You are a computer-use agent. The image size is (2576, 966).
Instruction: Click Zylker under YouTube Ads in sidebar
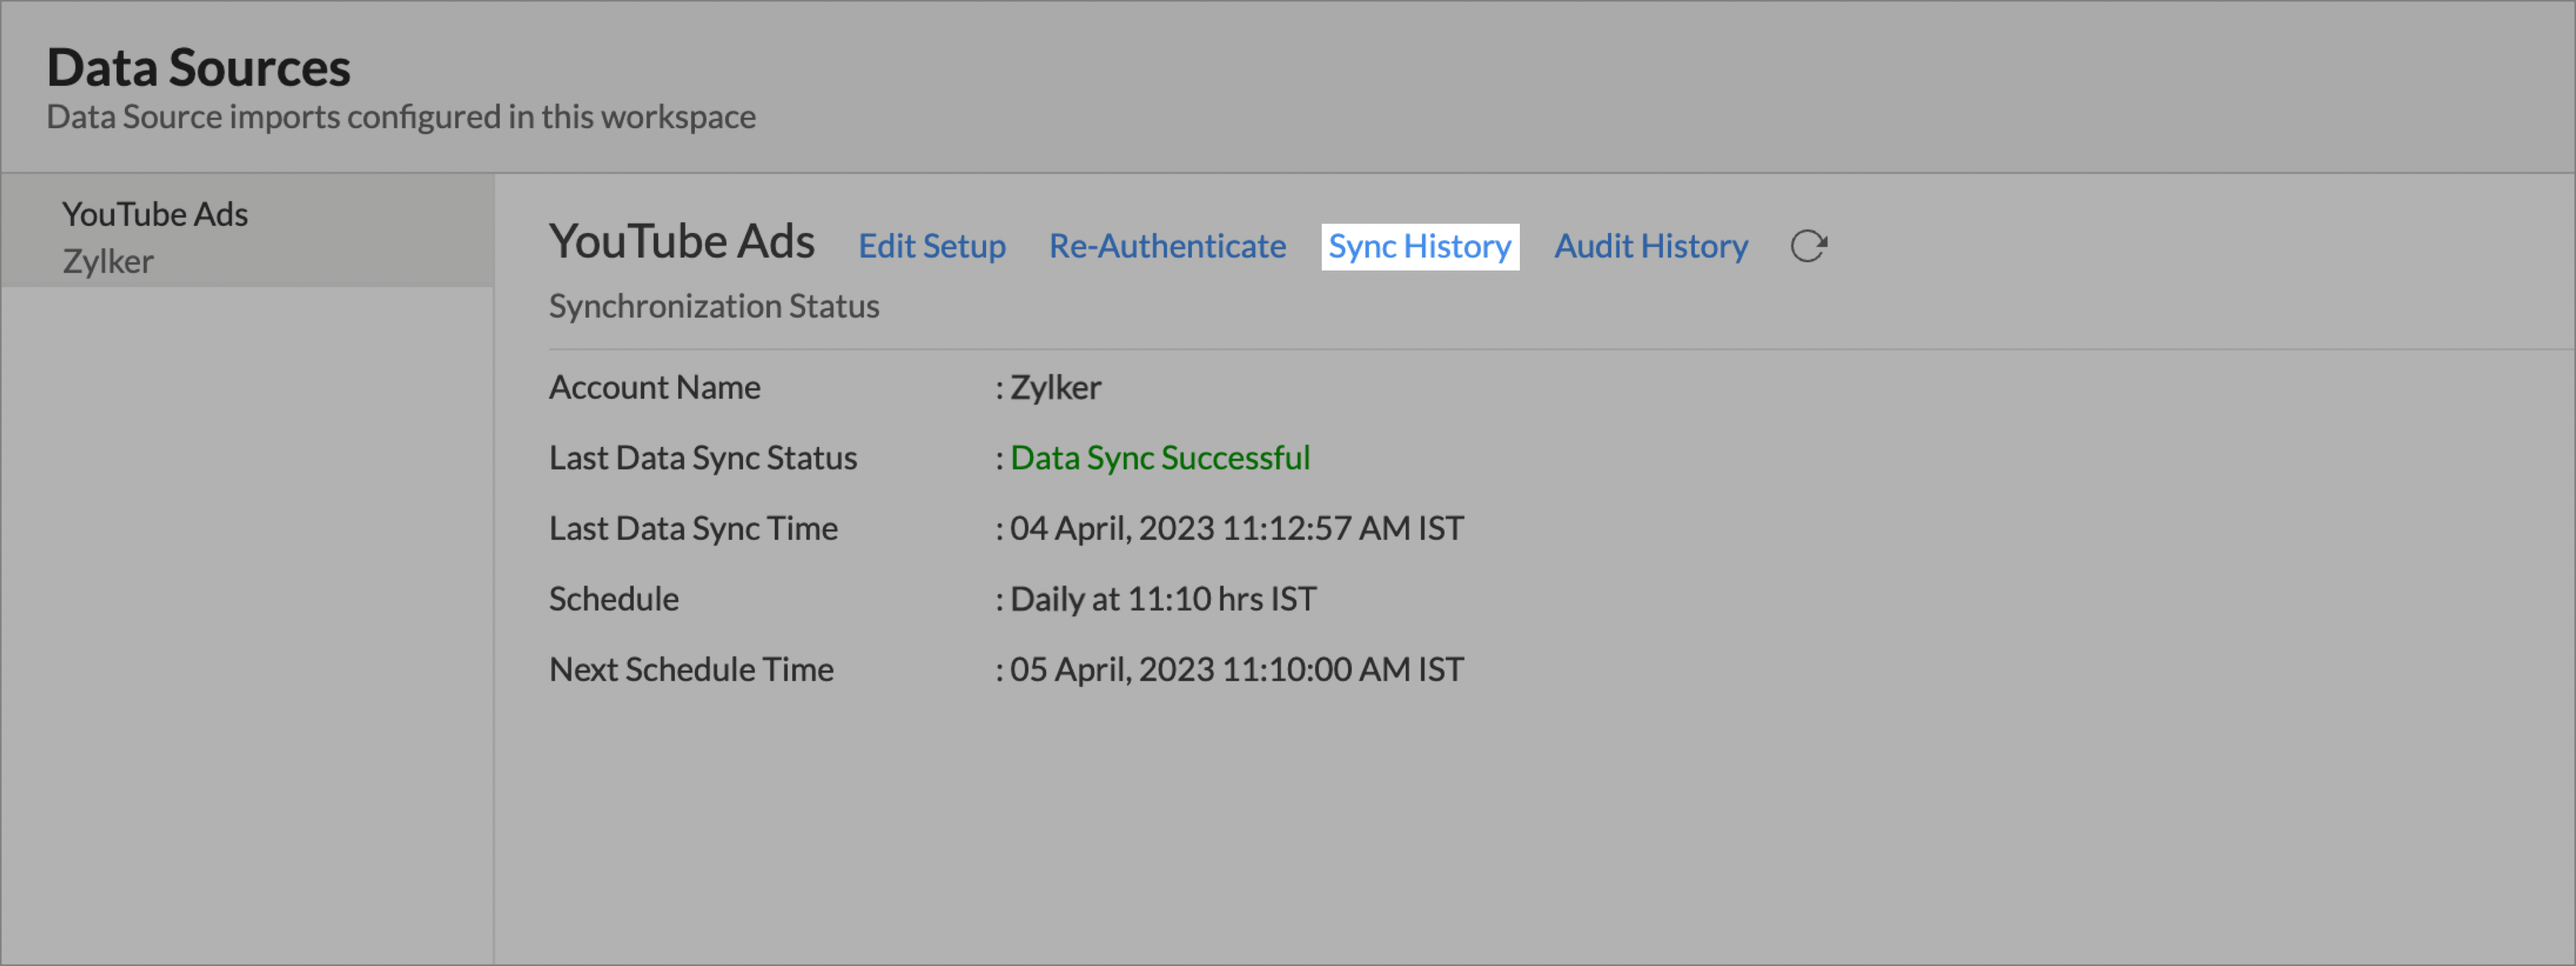[x=108, y=262]
